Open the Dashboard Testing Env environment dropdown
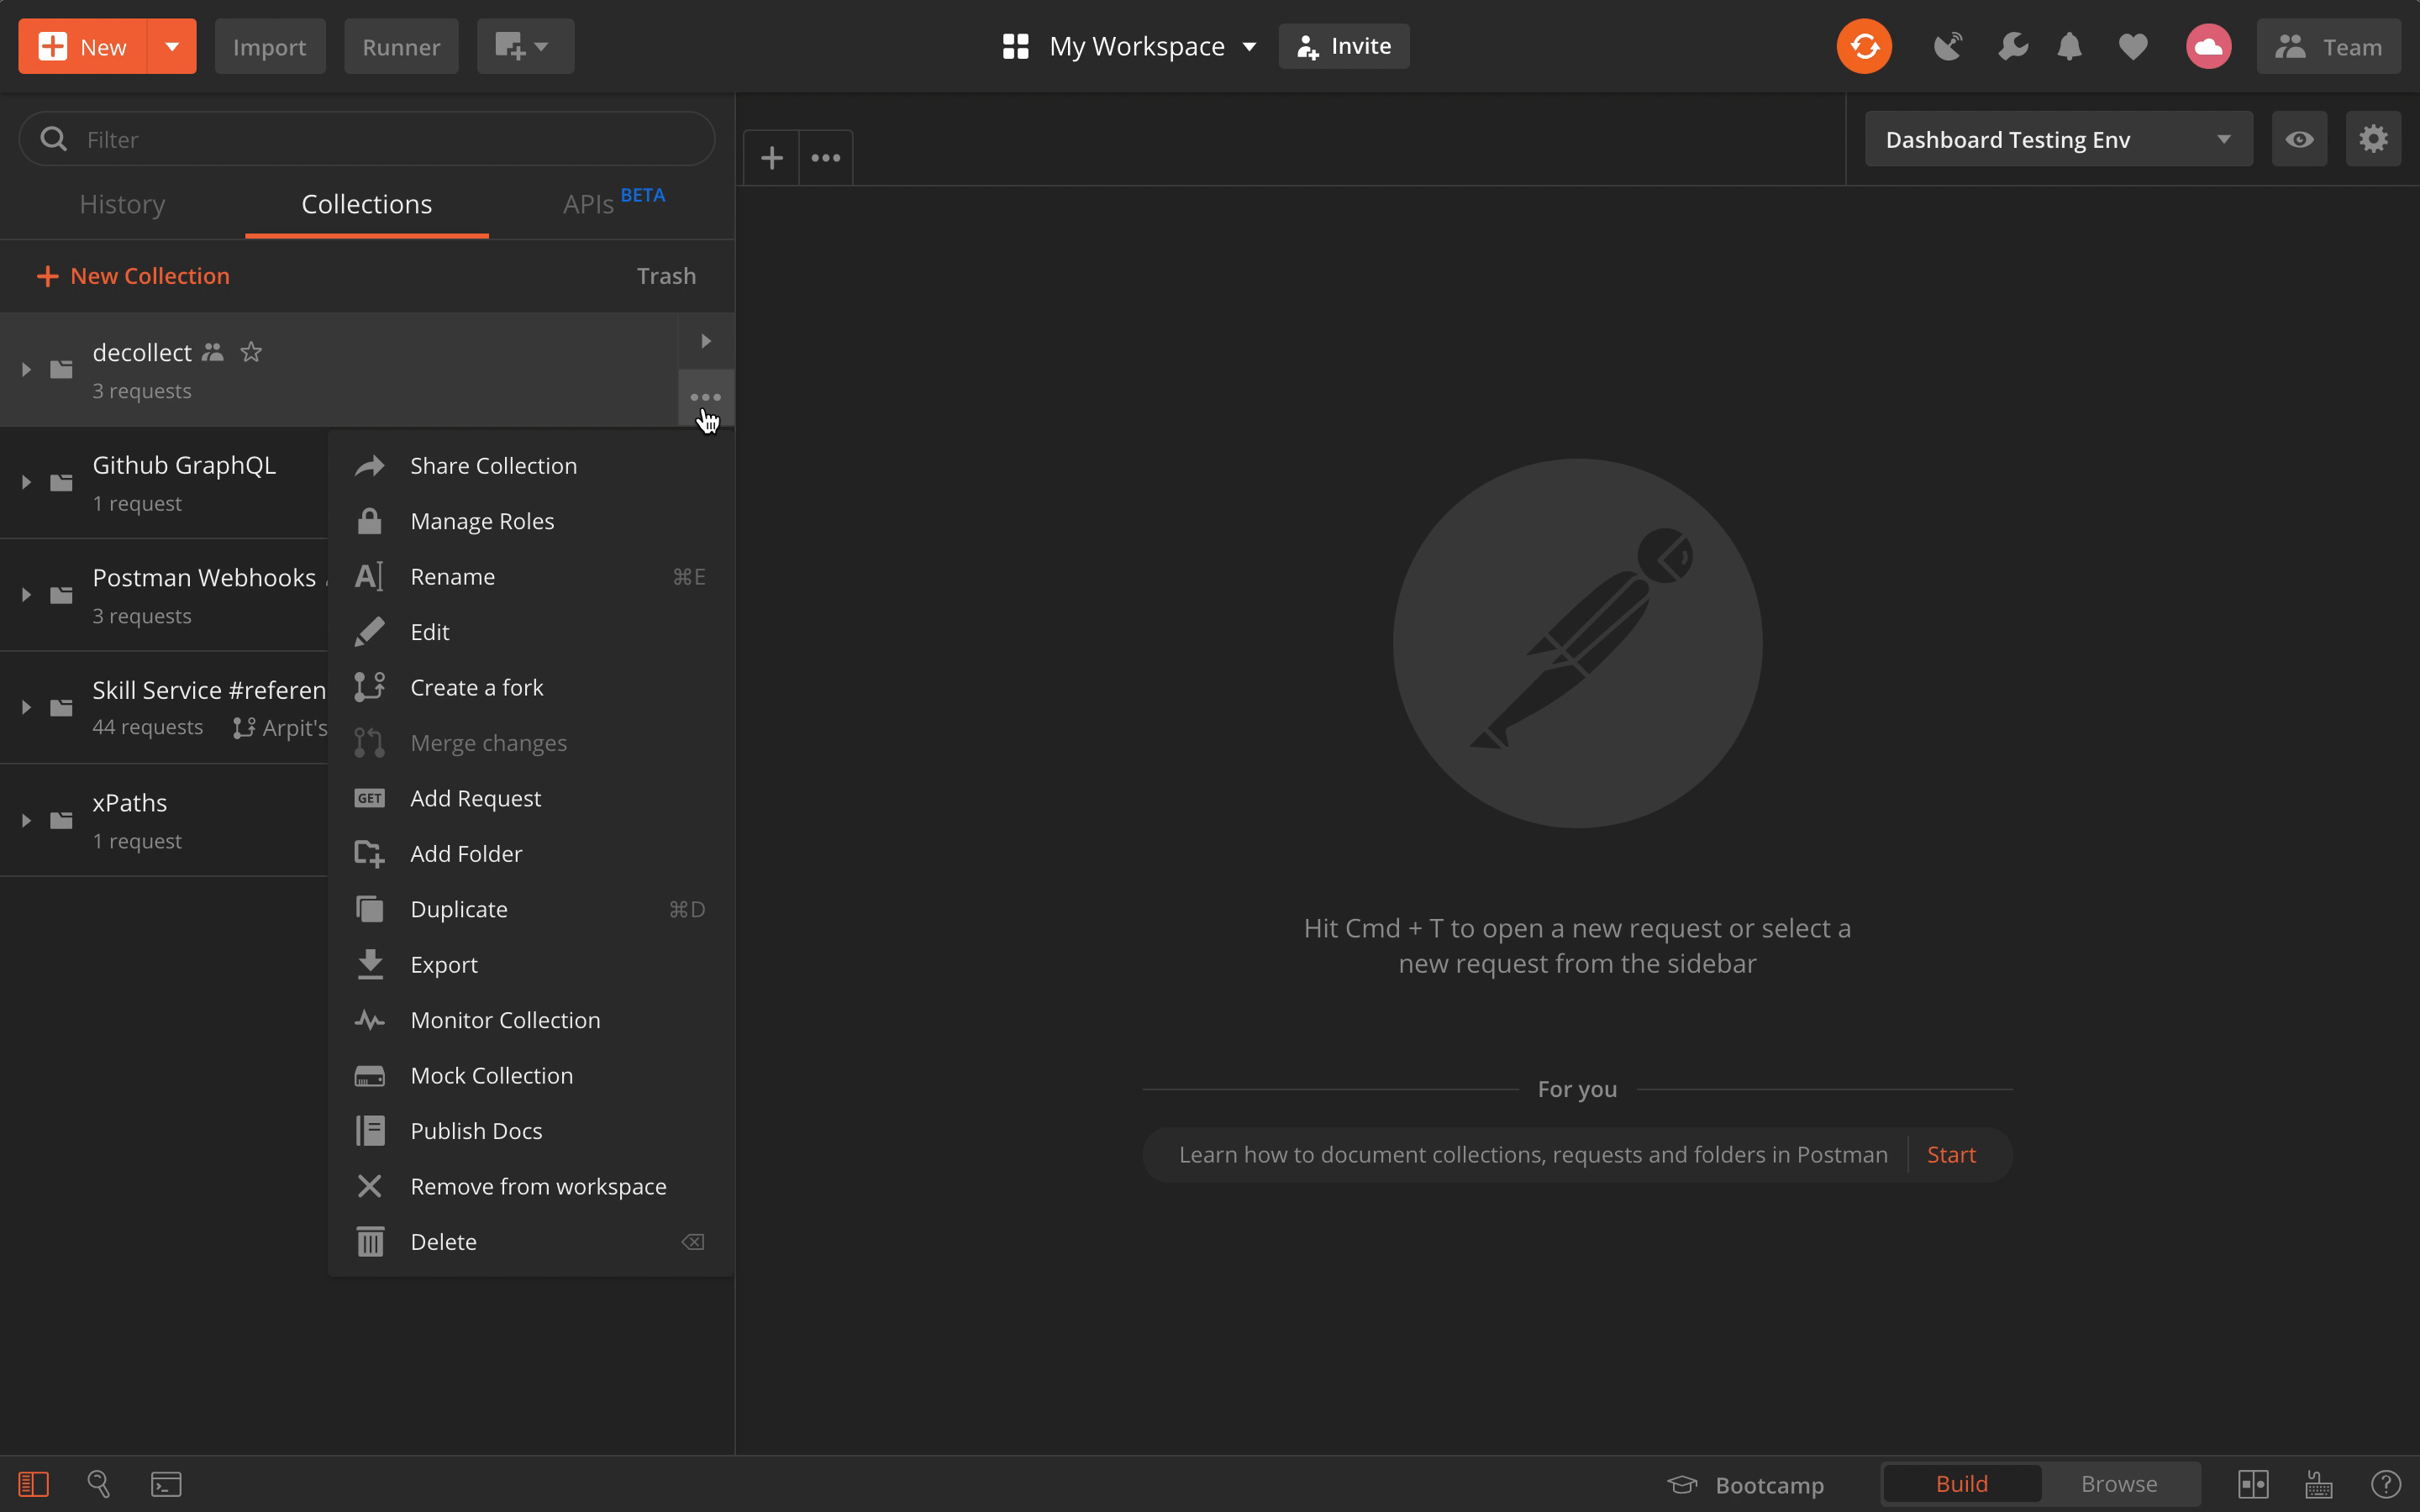Image resolution: width=2420 pixels, height=1512 pixels. (2056, 139)
